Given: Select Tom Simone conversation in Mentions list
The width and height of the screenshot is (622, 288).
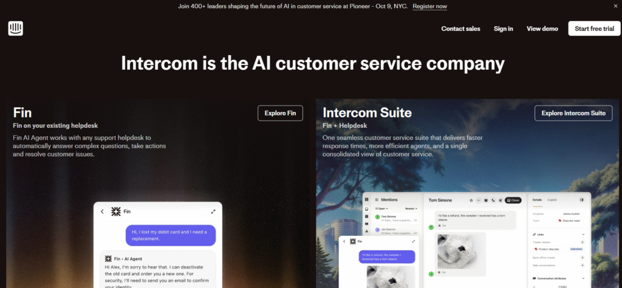Looking at the screenshot, I should click(x=396, y=218).
